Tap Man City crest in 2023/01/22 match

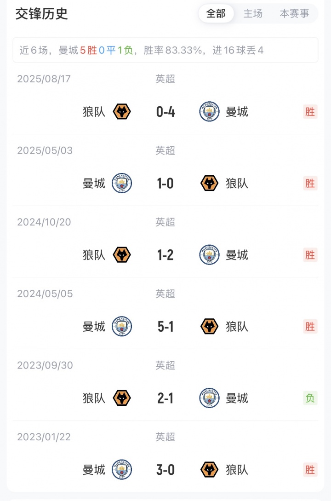[x=122, y=470]
